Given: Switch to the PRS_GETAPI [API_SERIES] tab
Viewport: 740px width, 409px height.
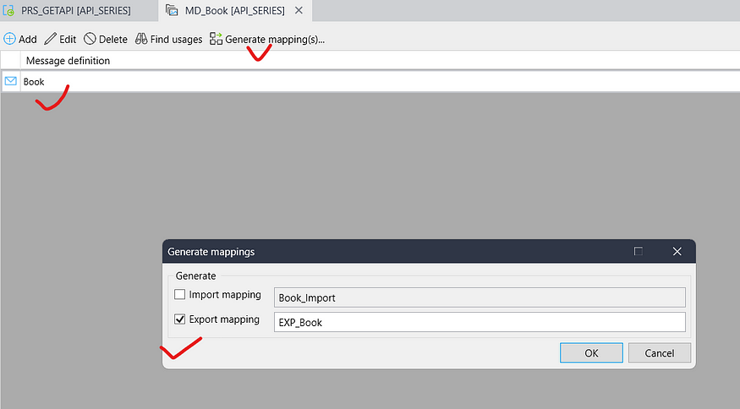Looking at the screenshot, I should pyautogui.click(x=75, y=11).
